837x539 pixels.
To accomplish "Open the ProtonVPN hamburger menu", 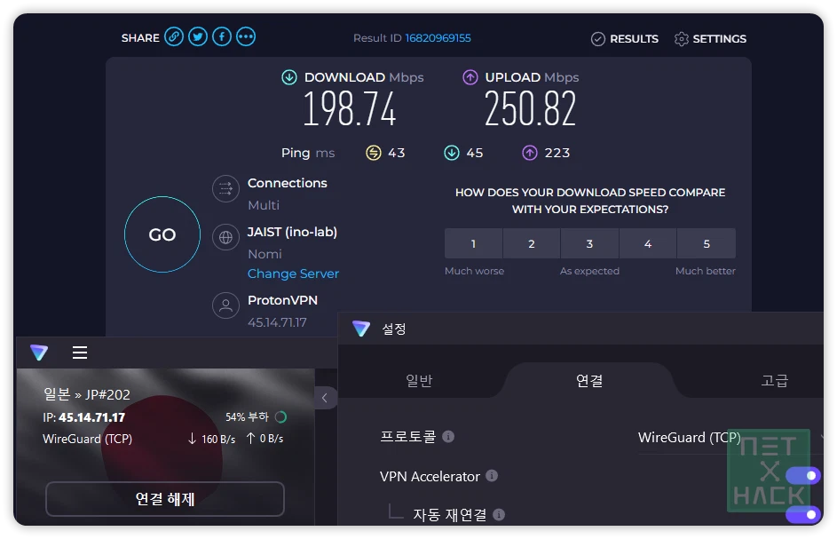I will point(80,353).
